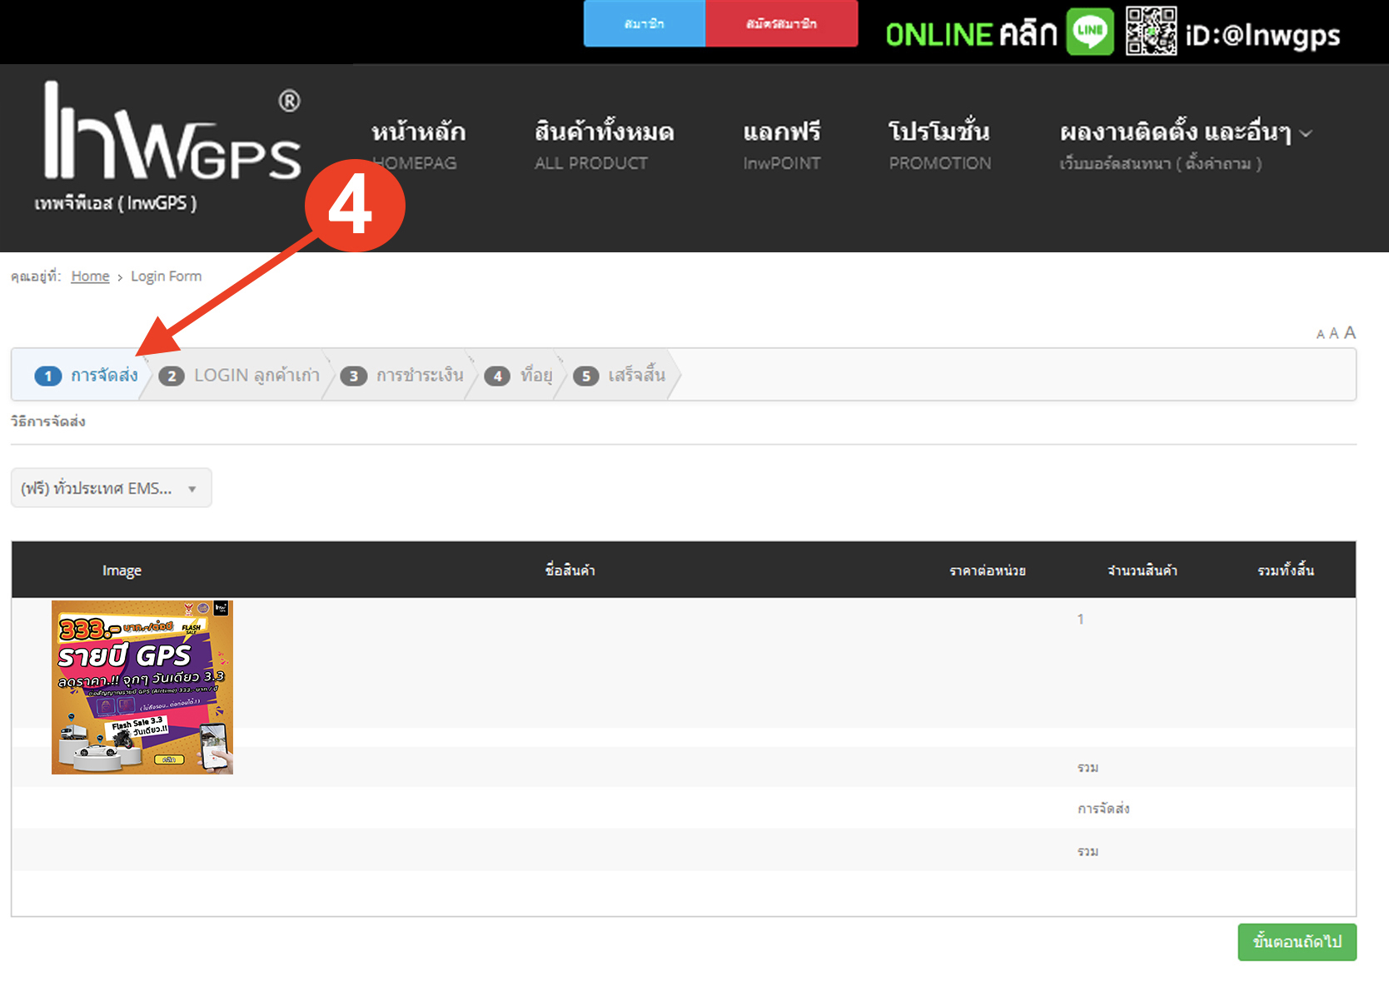
Task: Click the blue สมาชิก member button
Action: 645,24
